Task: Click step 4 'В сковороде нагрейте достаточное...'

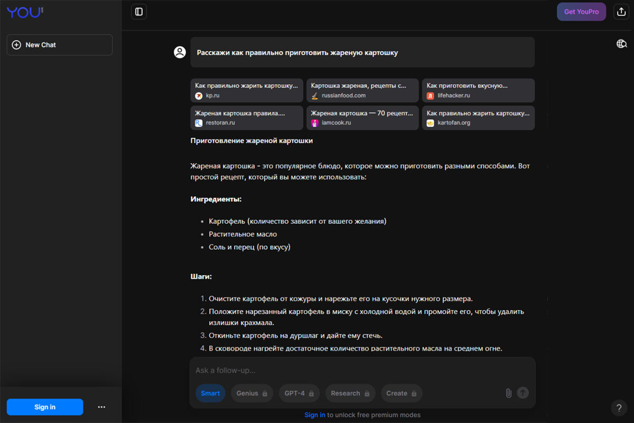Action: 355,348
